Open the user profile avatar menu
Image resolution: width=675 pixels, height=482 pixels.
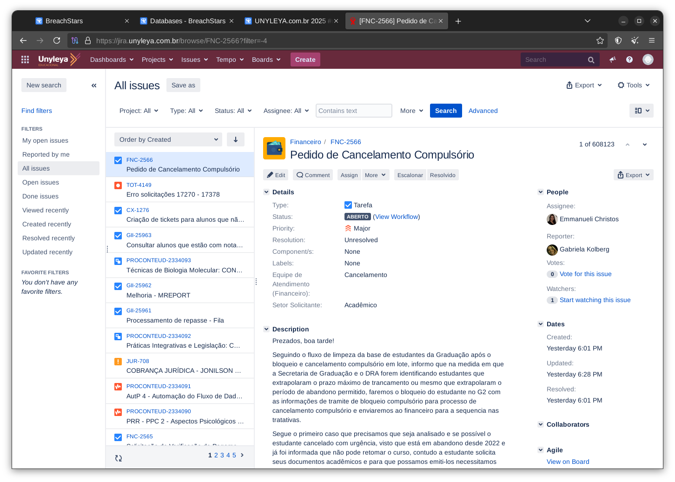coord(648,59)
